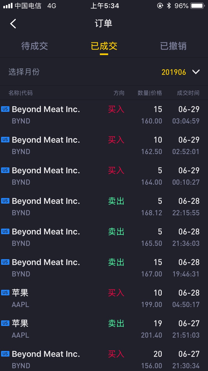Open 苹果 buy order at 199.00

tap(104, 299)
